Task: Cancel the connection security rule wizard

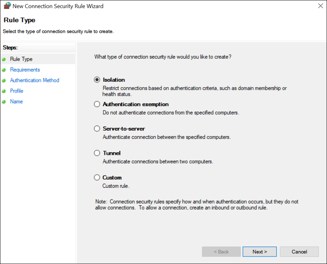Action: 299,252
